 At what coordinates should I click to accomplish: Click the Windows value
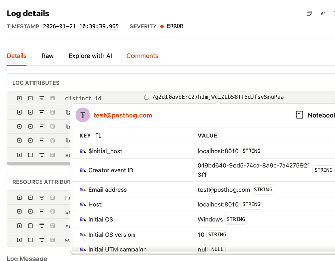click(x=210, y=219)
